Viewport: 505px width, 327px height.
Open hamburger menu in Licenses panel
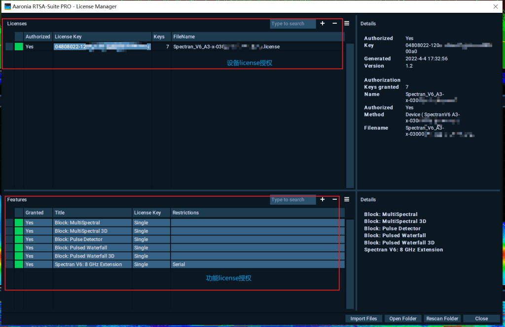click(x=347, y=24)
